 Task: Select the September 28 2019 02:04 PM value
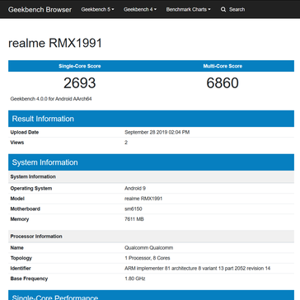tap(157, 133)
